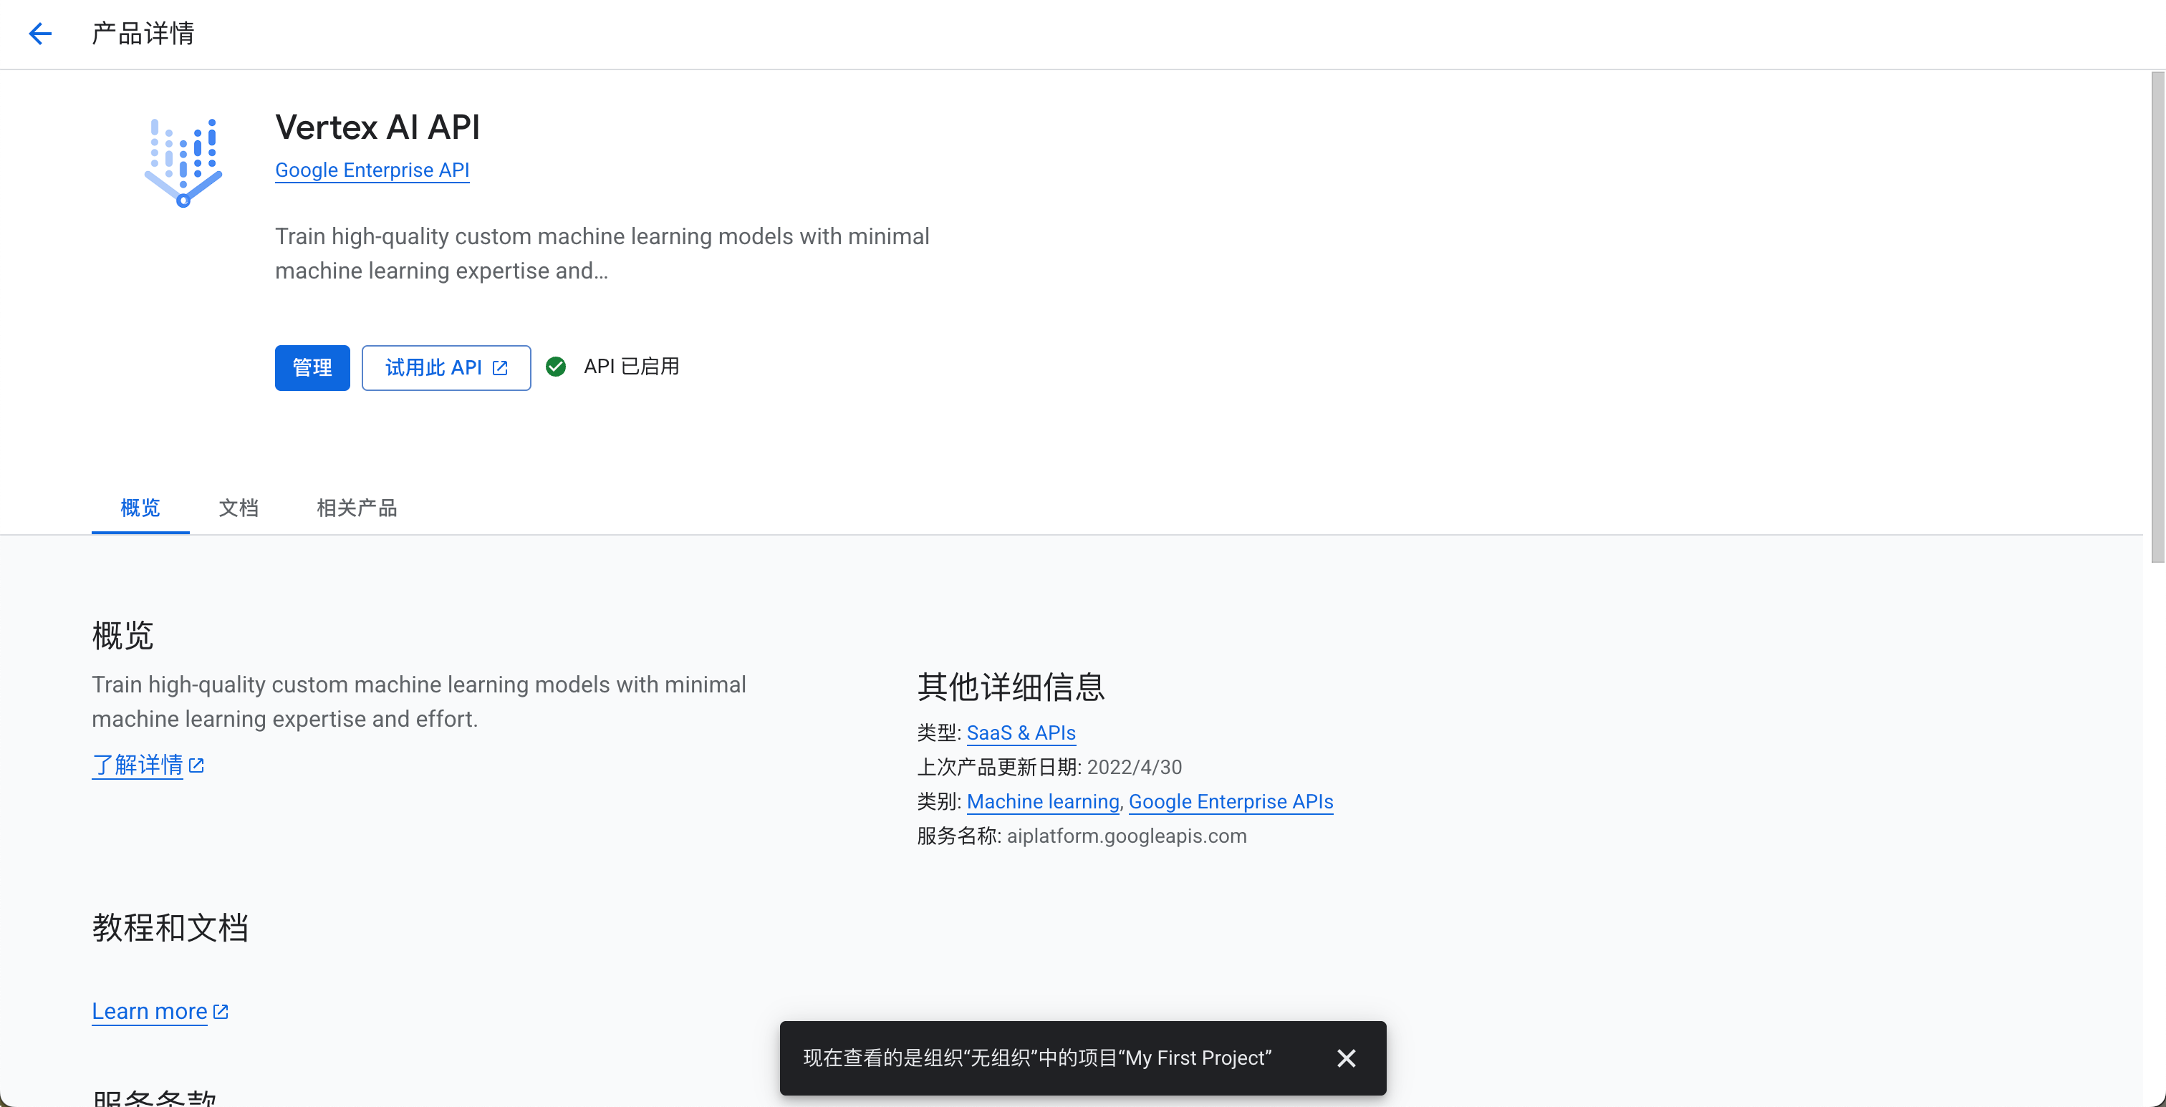Follow the Learn more link
This screenshot has width=2166, height=1107.
point(150,1011)
